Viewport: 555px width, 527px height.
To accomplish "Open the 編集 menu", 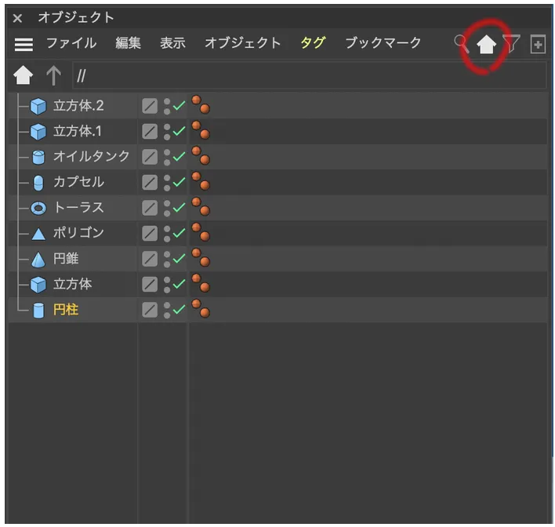I will tap(128, 43).
